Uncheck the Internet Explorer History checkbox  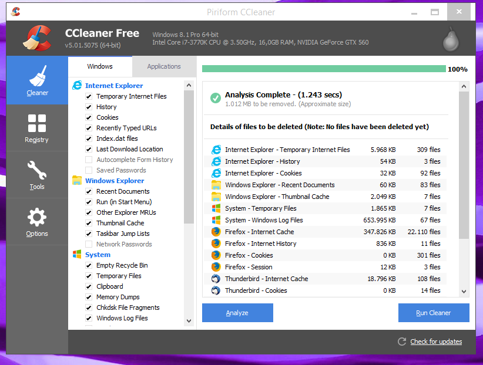click(89, 107)
